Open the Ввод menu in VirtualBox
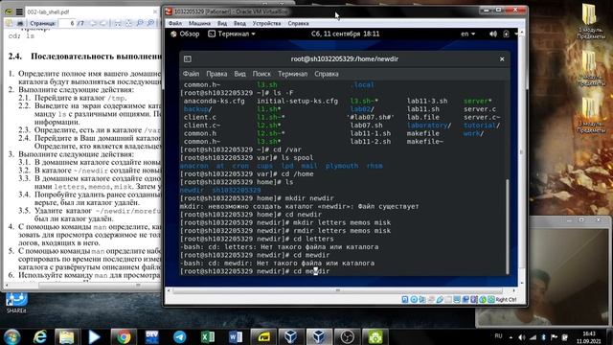613x345 pixels. tap(239, 23)
